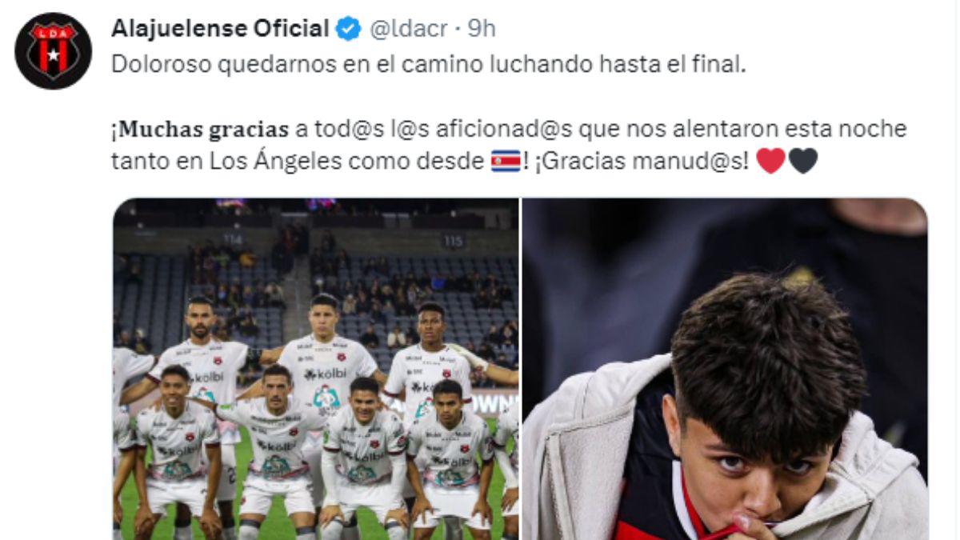The width and height of the screenshot is (960, 540).
Task: Click the black heart emoji
Action: pyautogui.click(x=803, y=162)
